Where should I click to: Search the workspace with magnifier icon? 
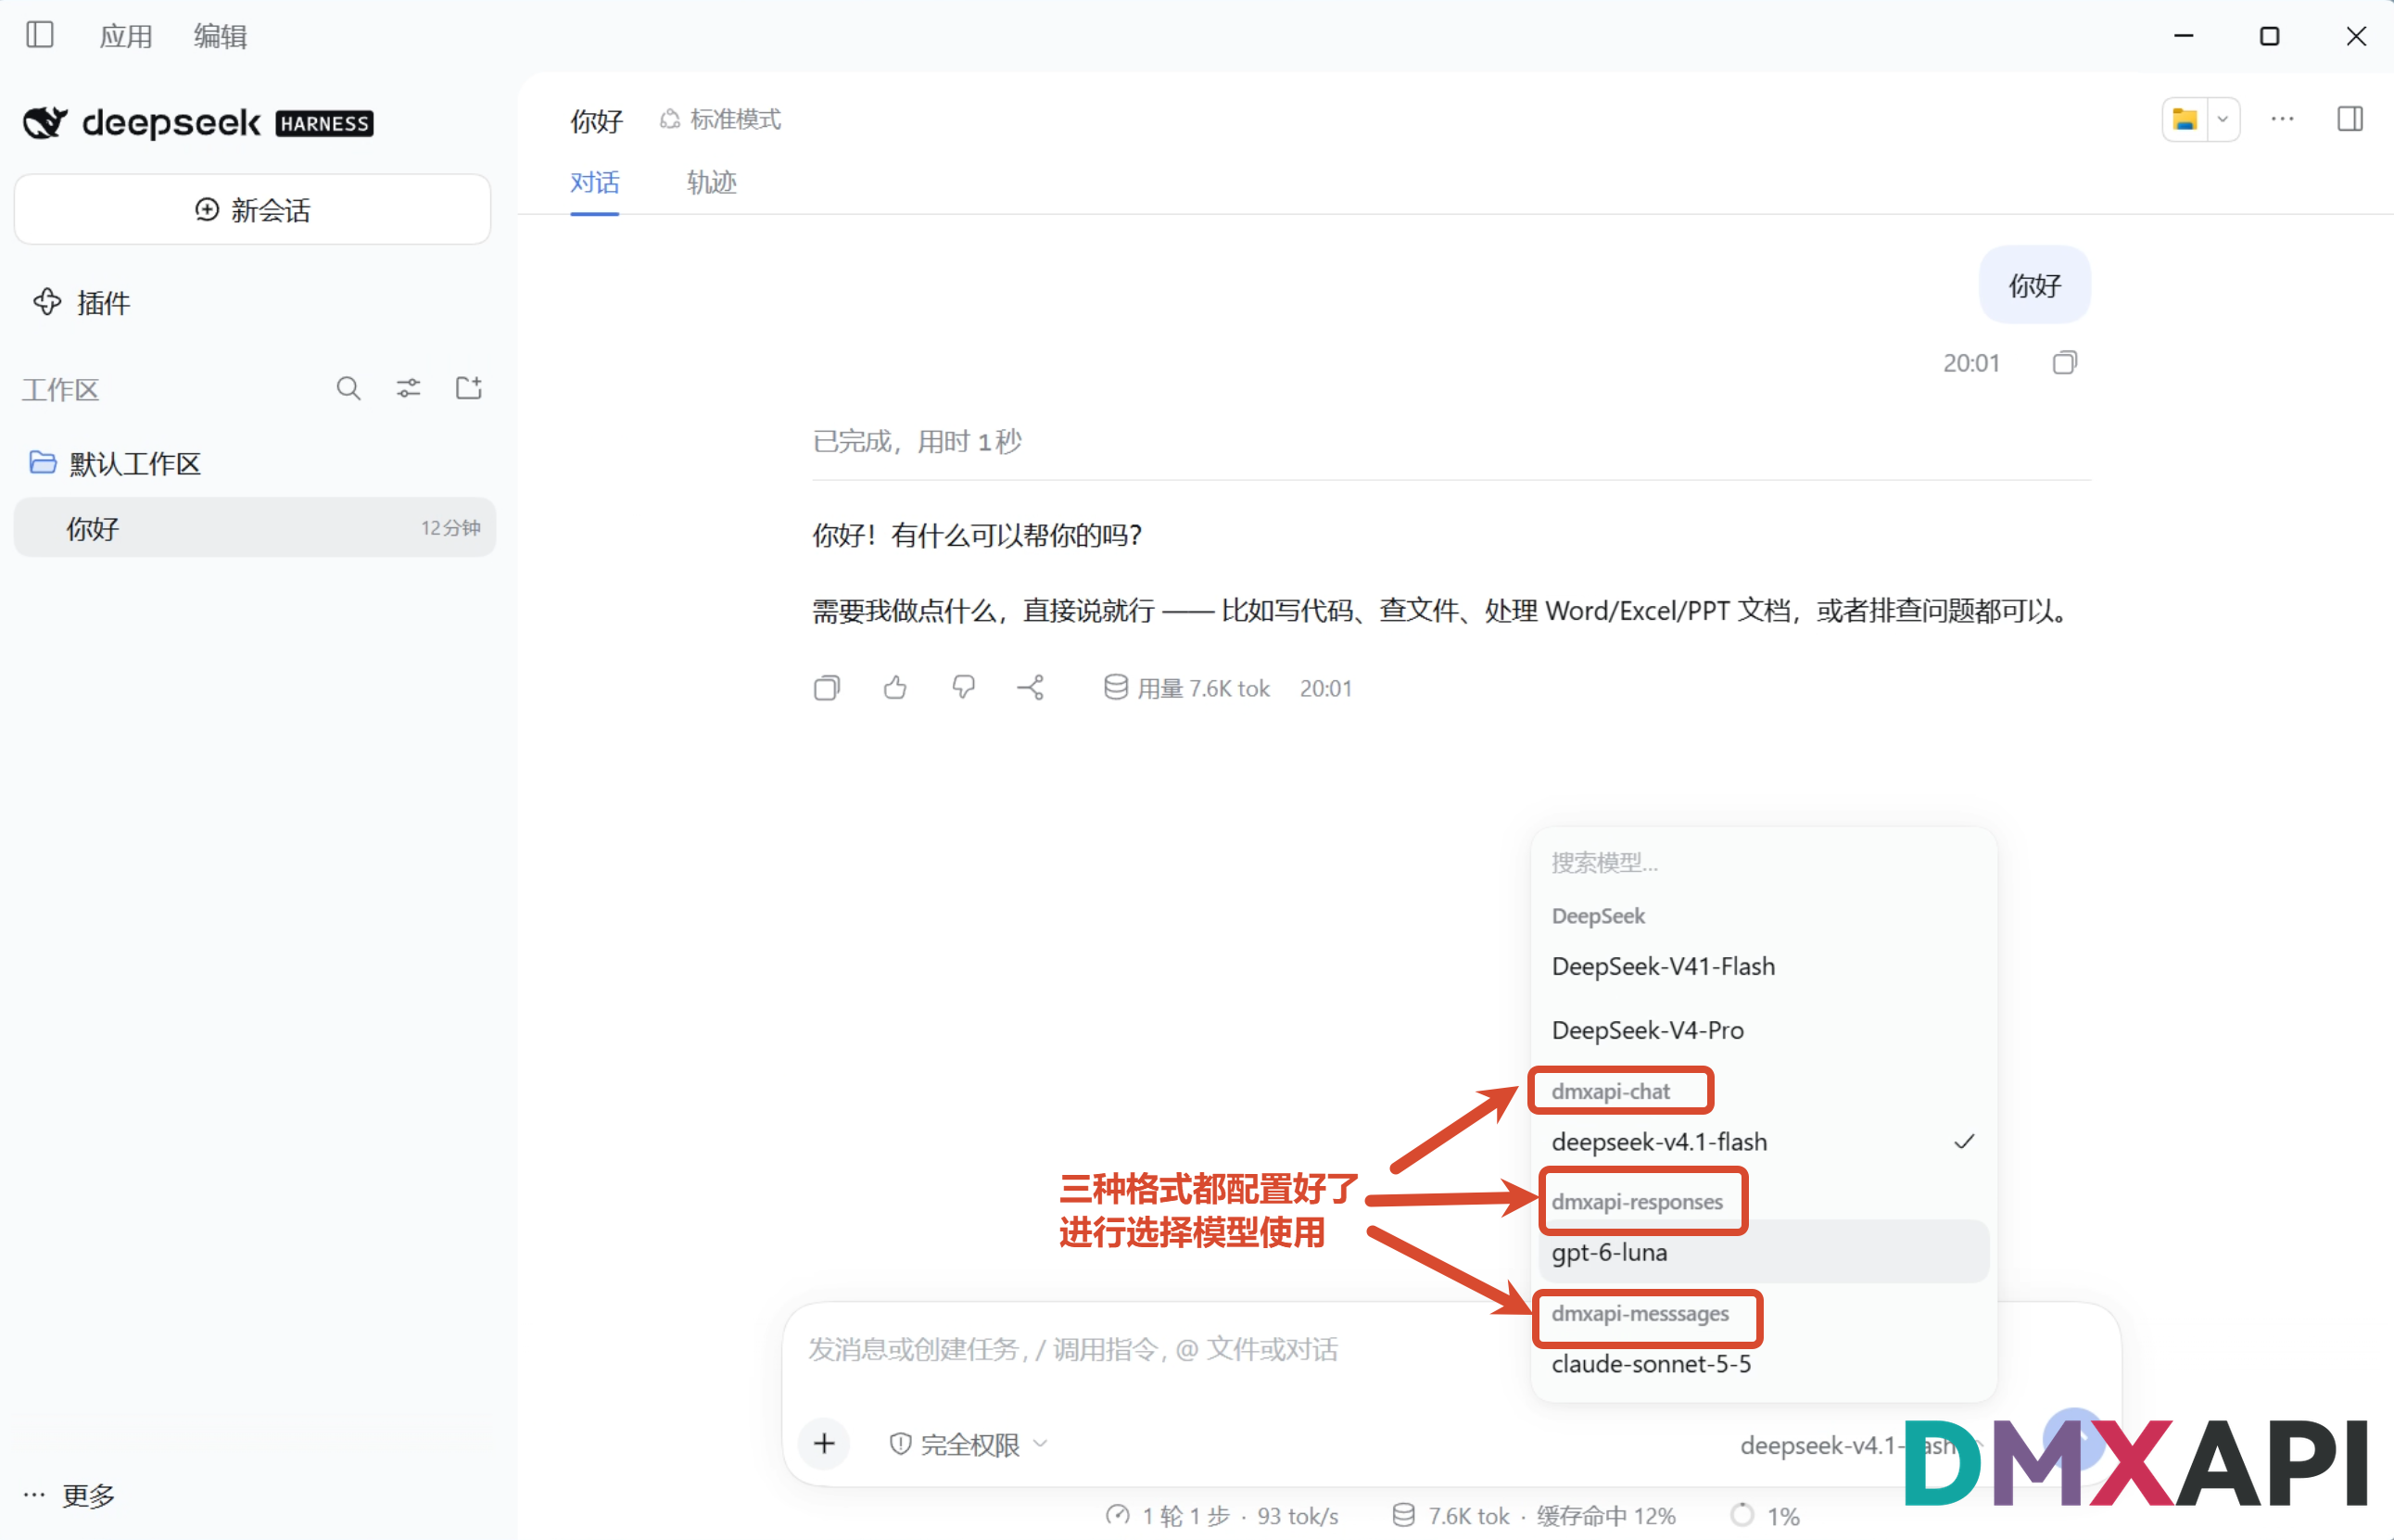pos(348,388)
